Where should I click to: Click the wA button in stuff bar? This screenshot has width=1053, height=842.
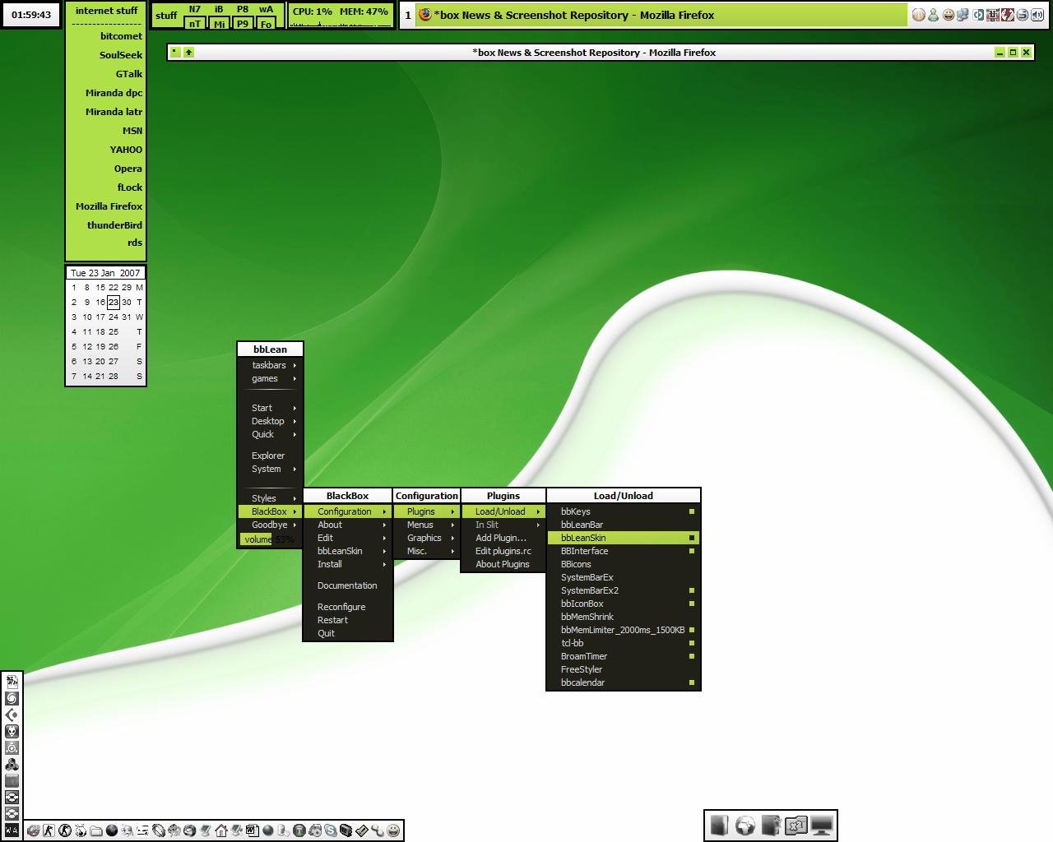266,10
